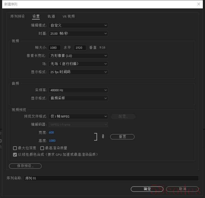Click the 9:16 aspect ratio text
Screen dimensions: 205x198
[102, 48]
